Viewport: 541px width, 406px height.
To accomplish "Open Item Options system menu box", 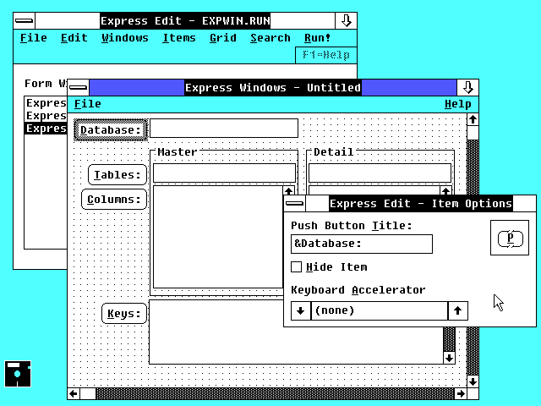I will click(x=295, y=203).
